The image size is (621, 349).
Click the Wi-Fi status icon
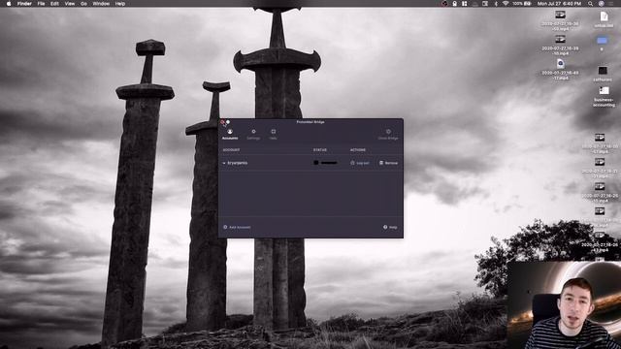(x=506, y=4)
